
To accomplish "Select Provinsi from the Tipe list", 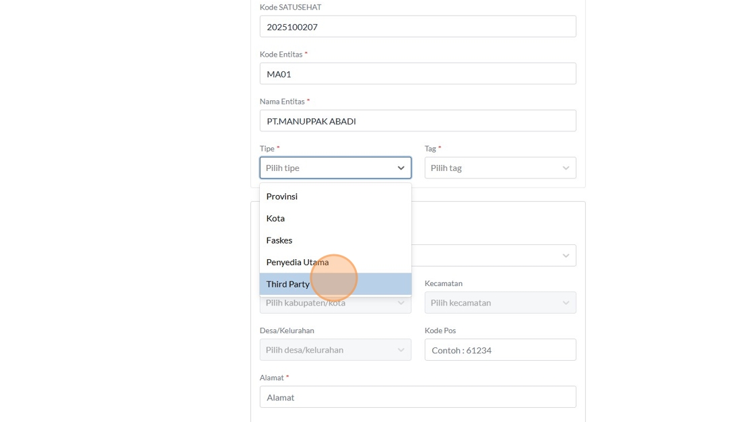I will (x=282, y=197).
